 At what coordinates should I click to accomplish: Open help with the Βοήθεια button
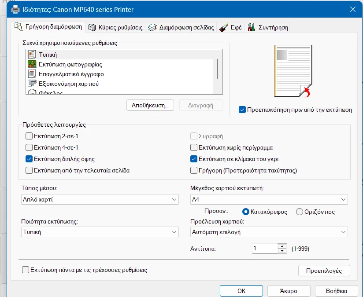pos(337,291)
